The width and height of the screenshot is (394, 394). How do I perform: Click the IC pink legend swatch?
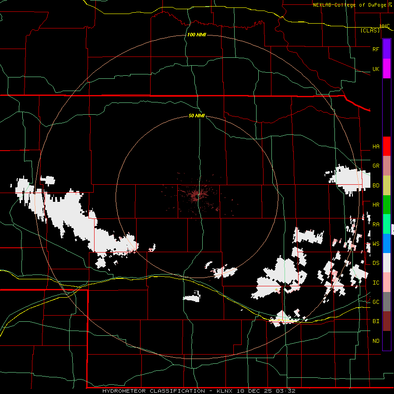[387, 282]
